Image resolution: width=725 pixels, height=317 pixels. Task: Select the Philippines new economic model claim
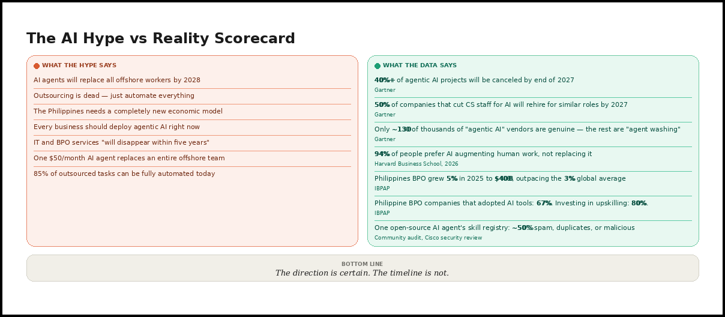pos(128,111)
